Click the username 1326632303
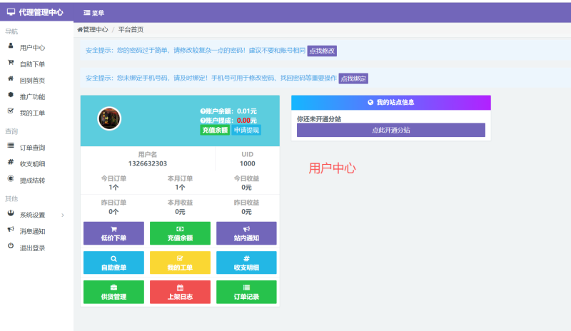 coord(148,163)
